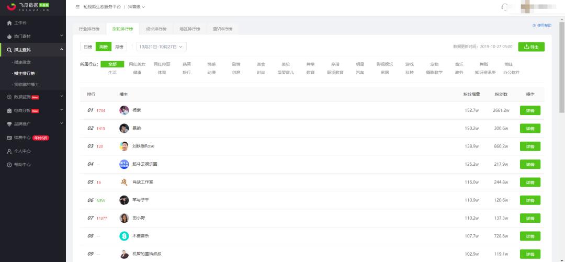This screenshot has width=565, height=262.
Task: Open 详情 for 筋斗云娱乐圈
Action: click(530, 164)
